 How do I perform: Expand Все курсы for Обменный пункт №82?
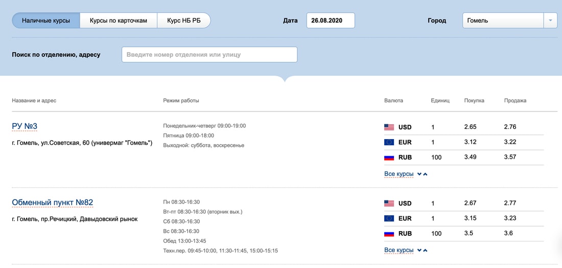tap(399, 250)
